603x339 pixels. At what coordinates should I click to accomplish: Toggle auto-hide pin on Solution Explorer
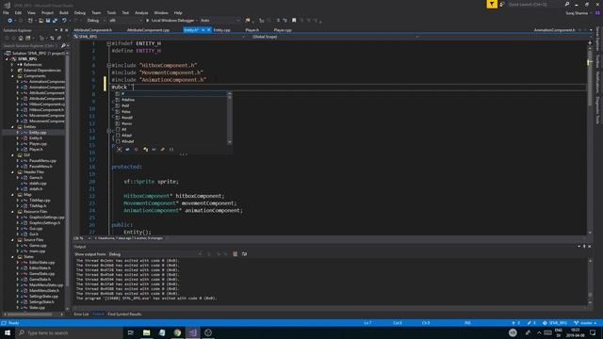pos(61,30)
